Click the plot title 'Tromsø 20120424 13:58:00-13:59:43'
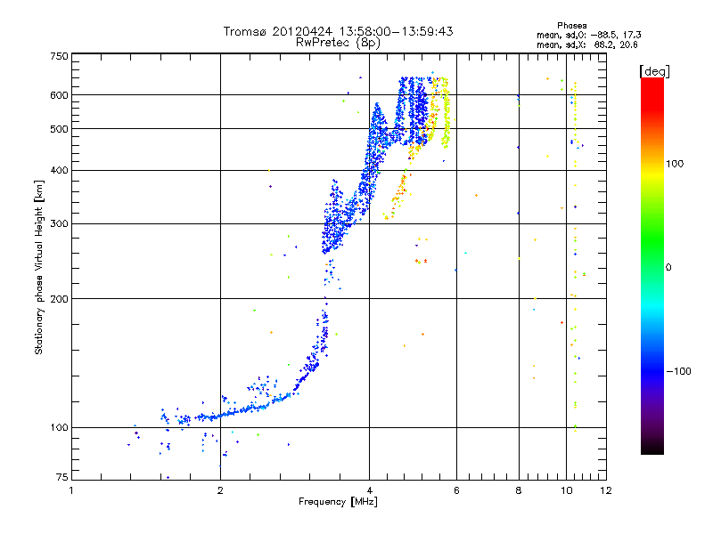This screenshot has width=713, height=534. pos(338,31)
